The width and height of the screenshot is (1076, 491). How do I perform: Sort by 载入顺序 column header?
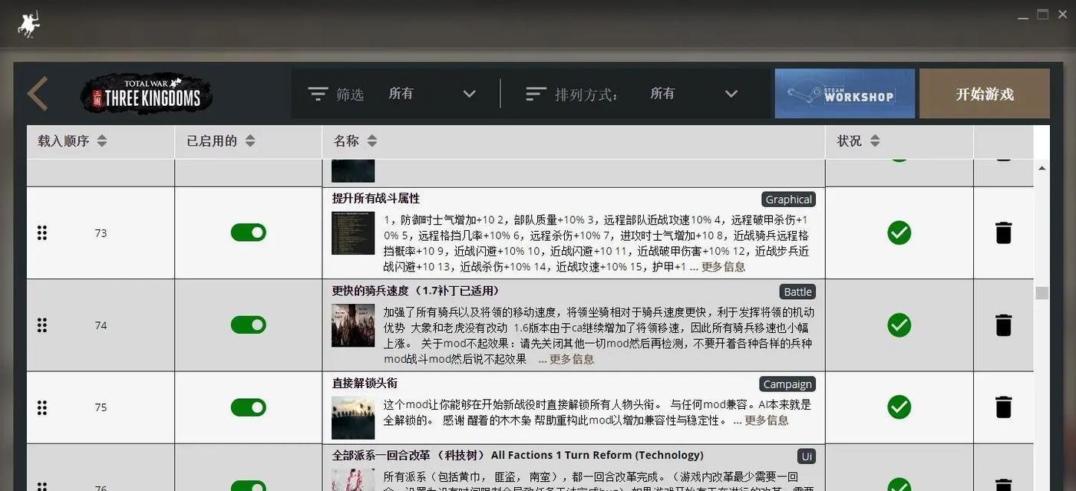click(x=72, y=141)
